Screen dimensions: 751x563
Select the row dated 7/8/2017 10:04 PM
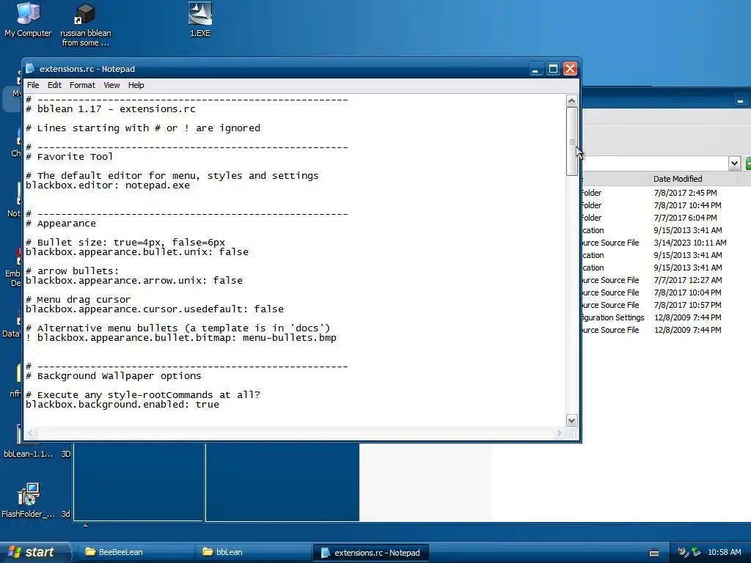point(666,292)
